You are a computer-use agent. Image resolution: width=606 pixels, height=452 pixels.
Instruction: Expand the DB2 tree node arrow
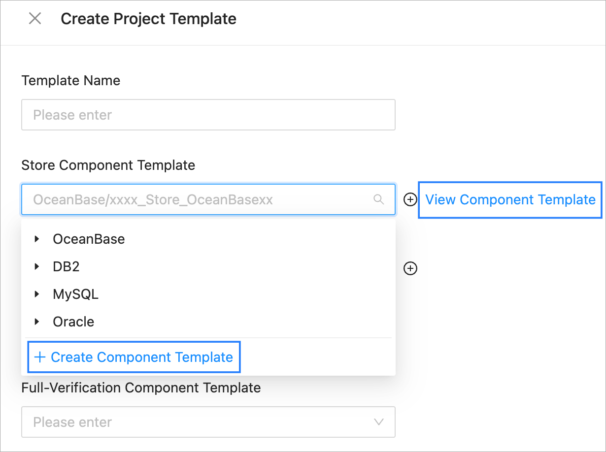tap(37, 267)
